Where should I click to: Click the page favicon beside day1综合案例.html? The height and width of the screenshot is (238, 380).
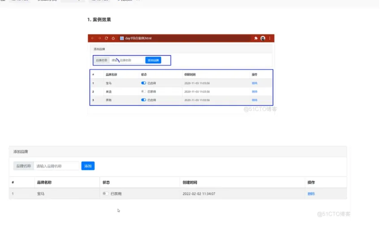click(x=121, y=38)
